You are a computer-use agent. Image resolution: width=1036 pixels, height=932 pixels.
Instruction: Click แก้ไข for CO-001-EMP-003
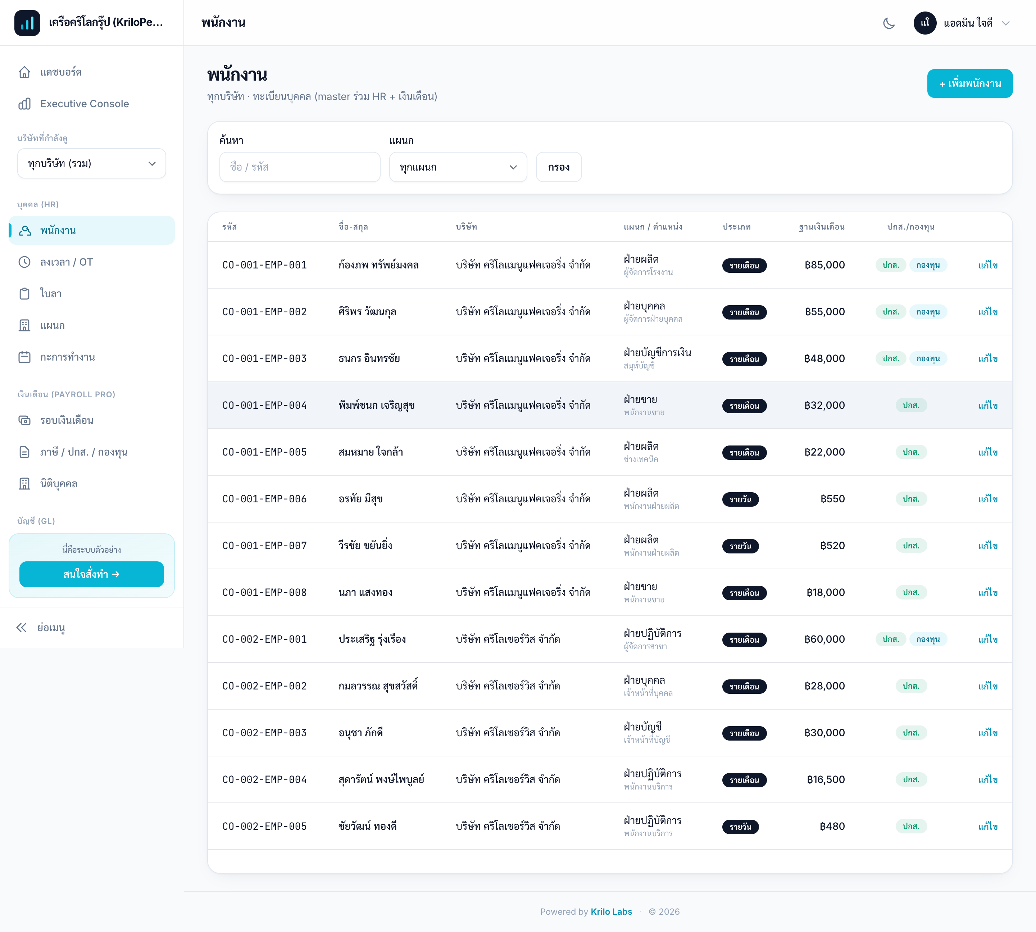(x=988, y=358)
